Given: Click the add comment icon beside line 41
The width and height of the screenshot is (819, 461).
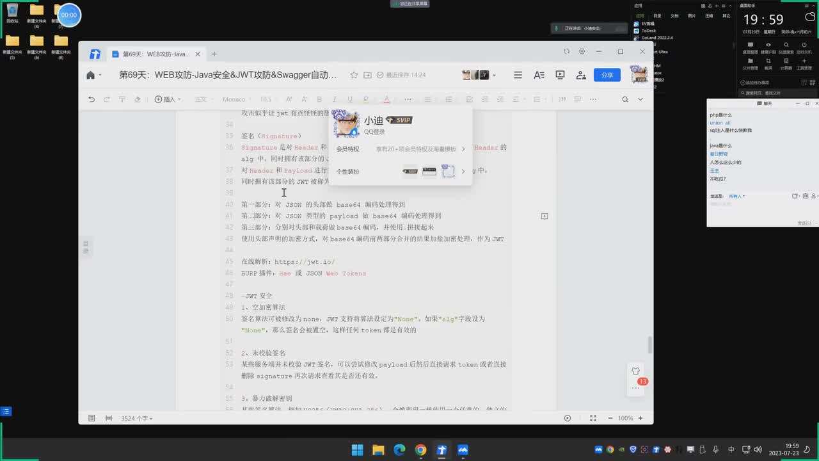Looking at the screenshot, I should coord(545,216).
